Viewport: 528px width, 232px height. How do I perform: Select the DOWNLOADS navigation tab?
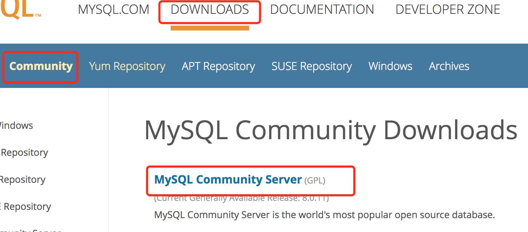click(210, 9)
